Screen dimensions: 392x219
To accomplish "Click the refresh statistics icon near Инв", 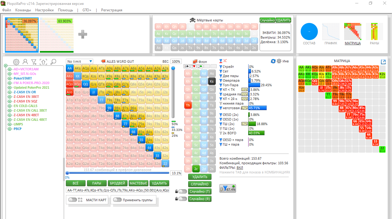I will click(273, 61).
